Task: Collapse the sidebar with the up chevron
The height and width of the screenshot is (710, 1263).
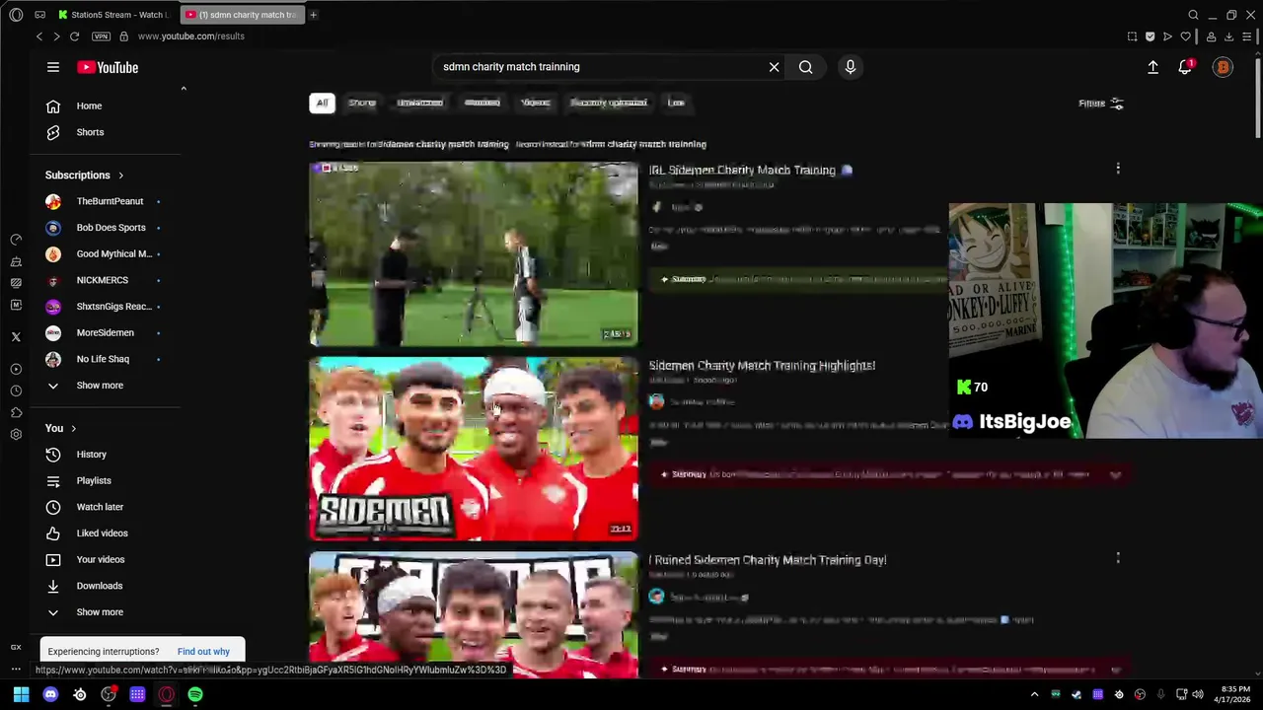Action: pos(184,89)
